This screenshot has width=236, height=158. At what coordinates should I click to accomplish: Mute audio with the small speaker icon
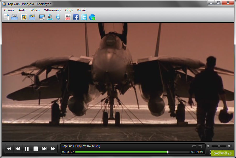[208, 146]
